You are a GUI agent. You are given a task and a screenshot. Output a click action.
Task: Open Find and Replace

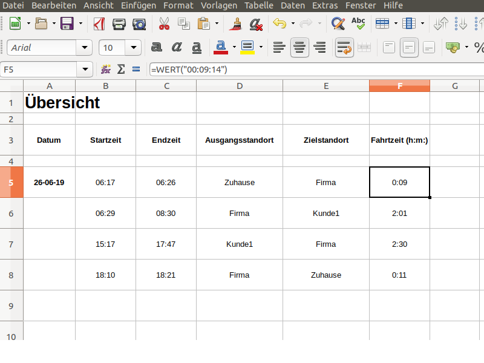tap(338, 24)
